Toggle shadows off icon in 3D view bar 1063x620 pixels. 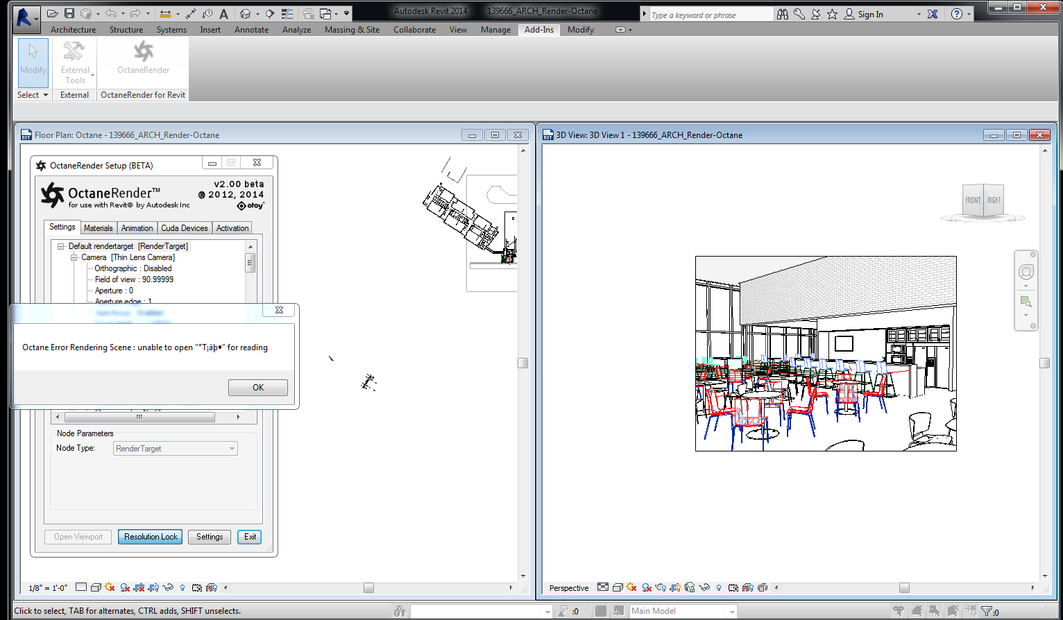pos(646,587)
